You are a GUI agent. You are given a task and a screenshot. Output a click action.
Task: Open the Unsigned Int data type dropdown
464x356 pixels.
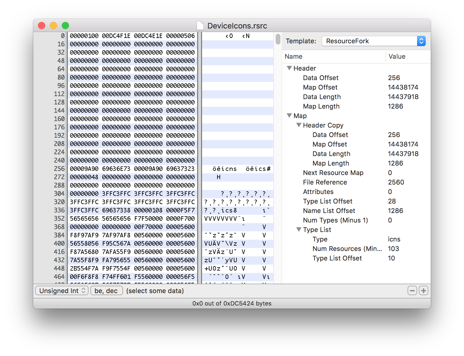pos(61,291)
